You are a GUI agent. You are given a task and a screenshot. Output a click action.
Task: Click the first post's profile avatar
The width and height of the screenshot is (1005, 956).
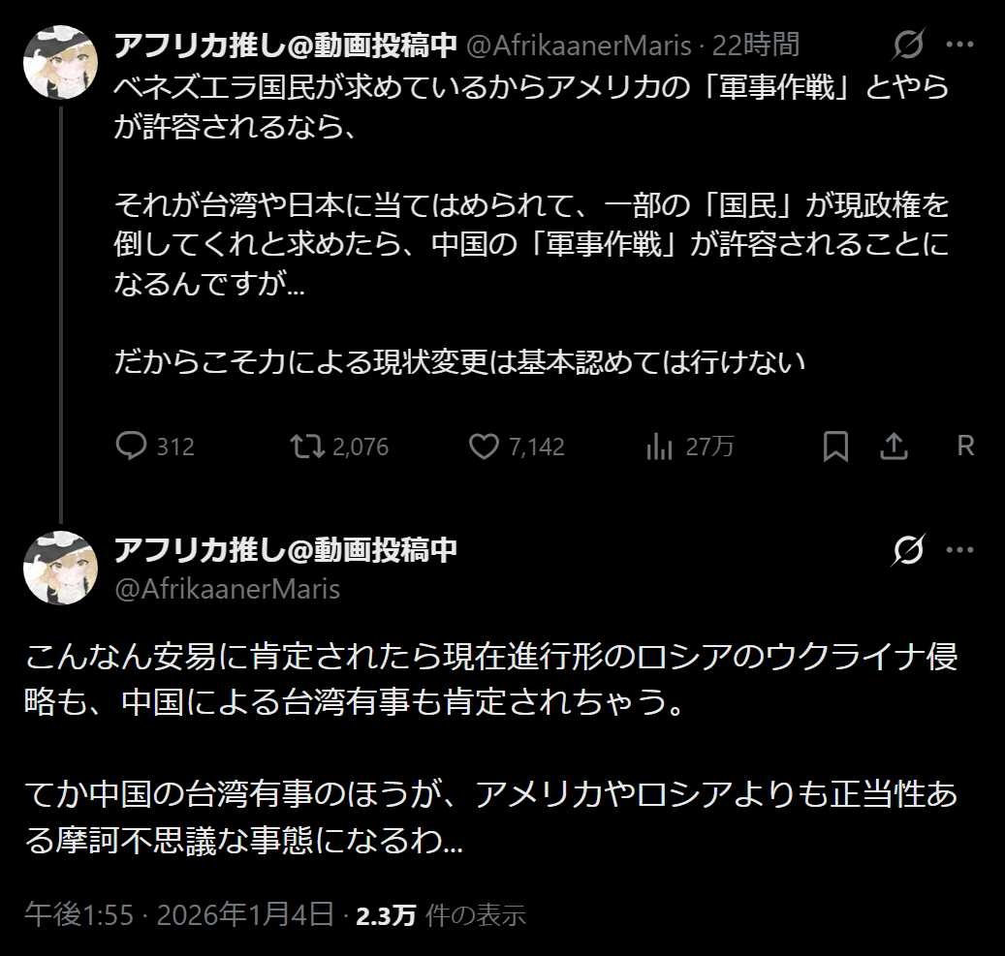(60, 63)
